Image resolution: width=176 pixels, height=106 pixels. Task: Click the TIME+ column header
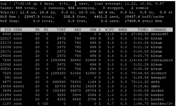coord(143,30)
